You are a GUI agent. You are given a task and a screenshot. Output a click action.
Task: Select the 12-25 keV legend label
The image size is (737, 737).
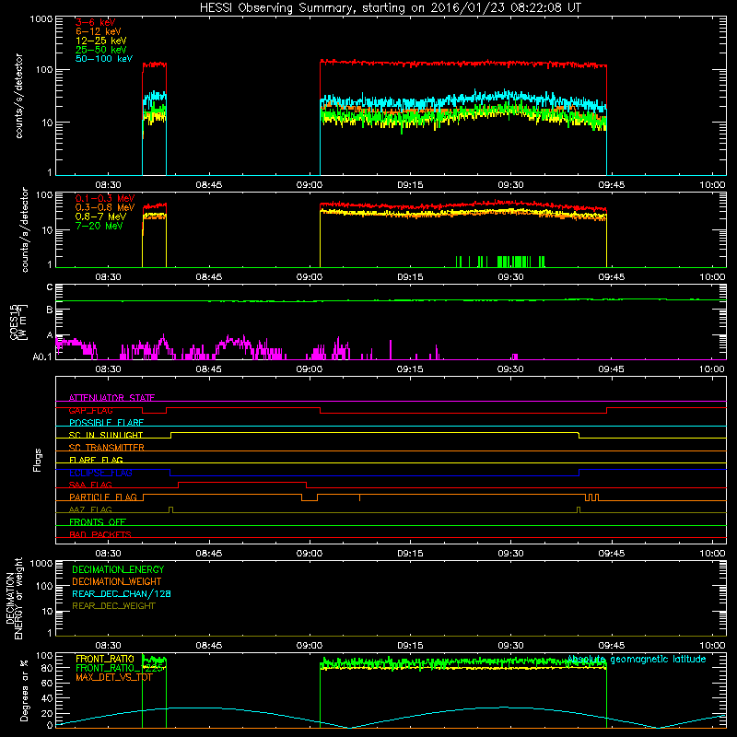click(x=101, y=41)
